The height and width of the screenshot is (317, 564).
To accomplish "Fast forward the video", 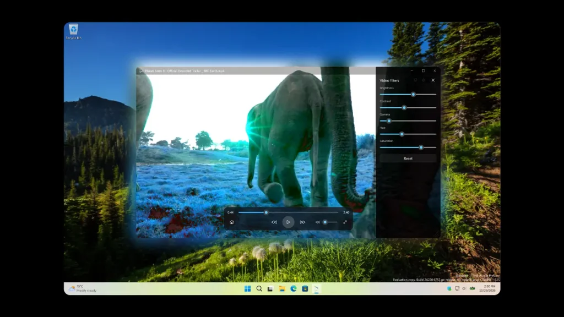I will 302,222.
